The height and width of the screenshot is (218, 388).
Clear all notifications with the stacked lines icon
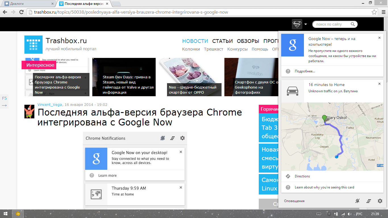point(369,201)
